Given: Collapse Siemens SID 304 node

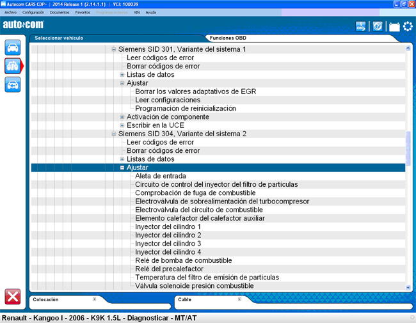Looking at the screenshot, I should coord(113,134).
